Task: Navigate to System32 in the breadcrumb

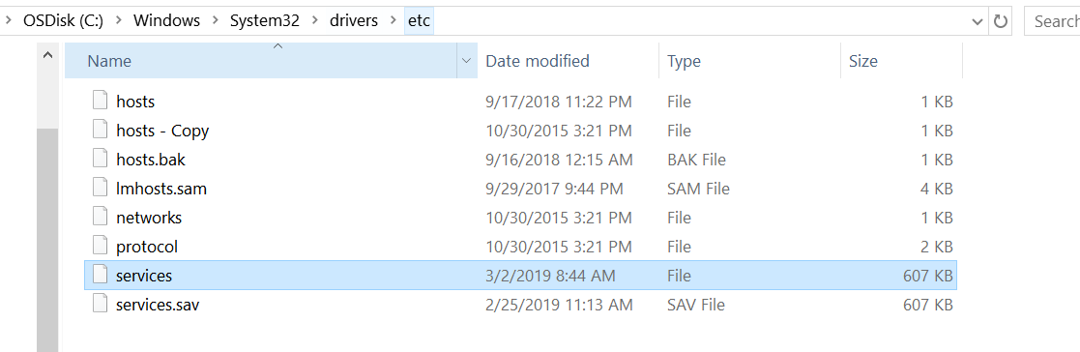Action: [x=265, y=20]
